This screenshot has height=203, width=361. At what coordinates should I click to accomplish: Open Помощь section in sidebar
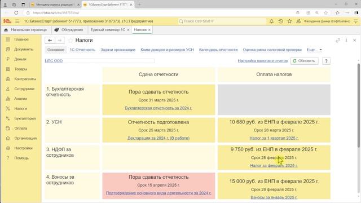(x=21, y=158)
